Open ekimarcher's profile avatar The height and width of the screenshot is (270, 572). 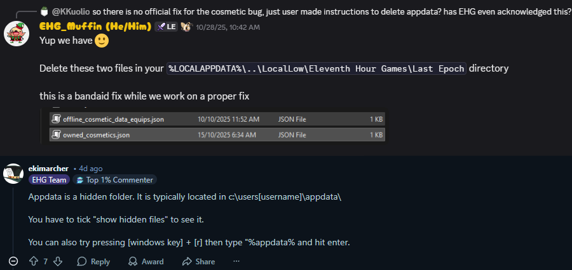pos(13,173)
